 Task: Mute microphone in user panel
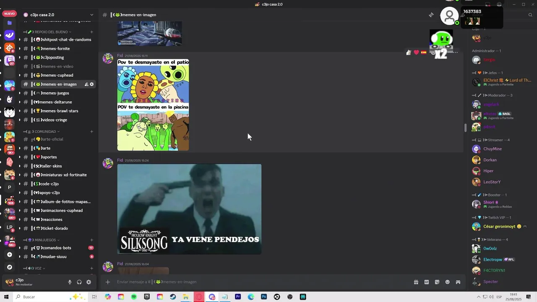70,282
